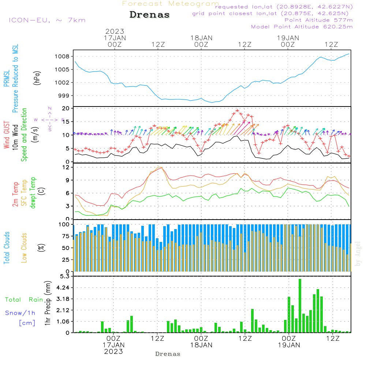Click the 'ICON-EU, ~ 7km' model label
The image size is (366, 366).
pos(47,20)
